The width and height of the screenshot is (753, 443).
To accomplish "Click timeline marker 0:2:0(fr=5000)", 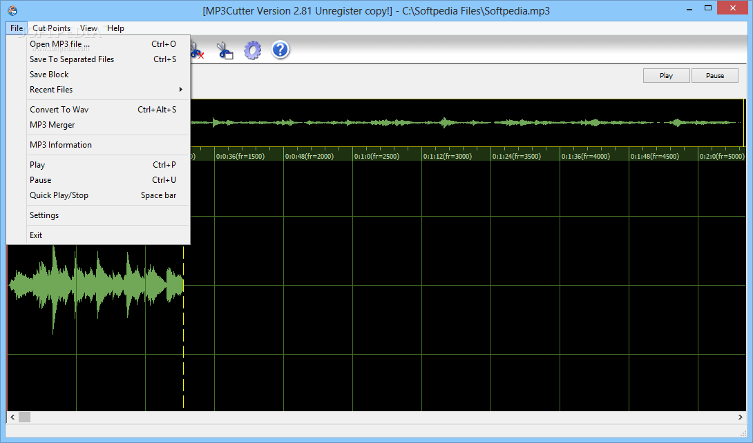I will [x=722, y=157].
